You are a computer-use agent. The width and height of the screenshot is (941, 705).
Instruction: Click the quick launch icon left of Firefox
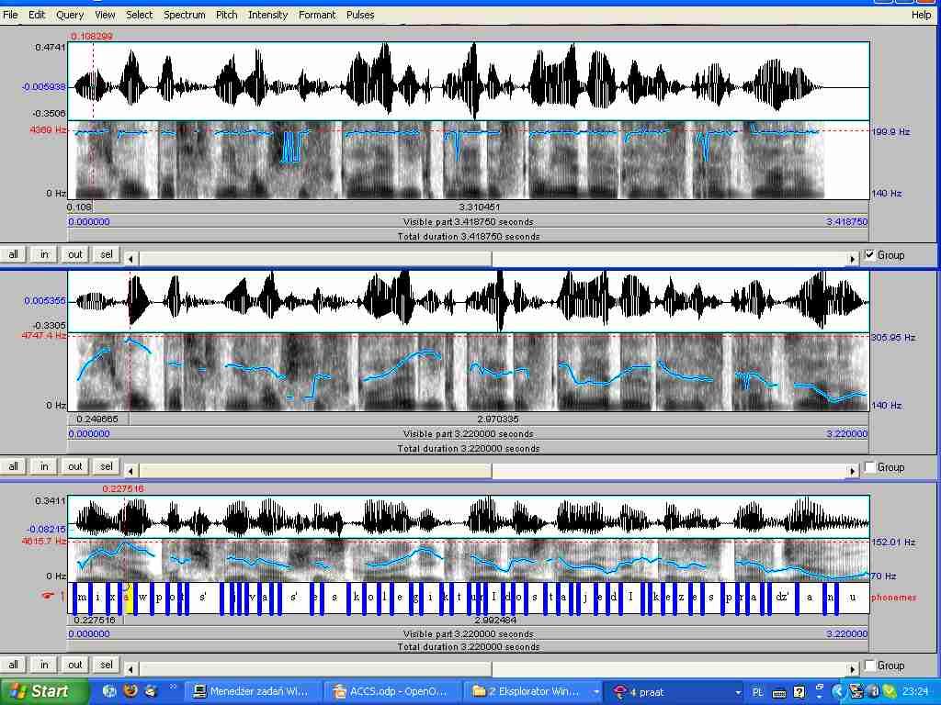tap(110, 691)
